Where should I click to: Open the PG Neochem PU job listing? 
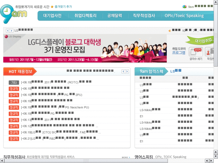click(x=55, y=107)
